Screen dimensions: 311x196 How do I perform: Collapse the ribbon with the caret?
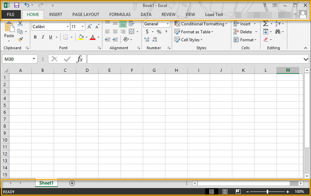tap(306, 48)
